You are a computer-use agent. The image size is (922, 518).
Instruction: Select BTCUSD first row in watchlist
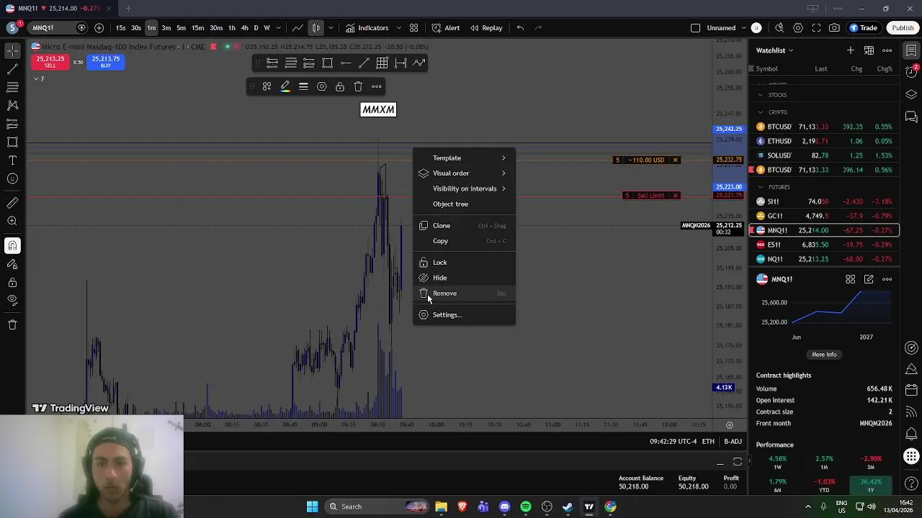pos(824,127)
